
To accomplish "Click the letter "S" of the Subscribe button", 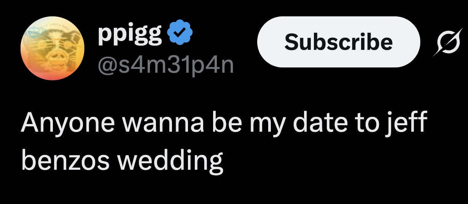I will [x=292, y=41].
